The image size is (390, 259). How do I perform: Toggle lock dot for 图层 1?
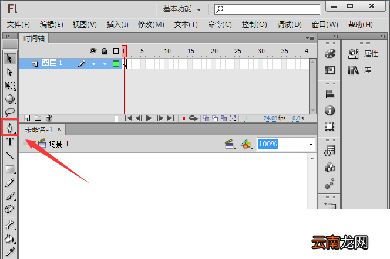(105, 64)
